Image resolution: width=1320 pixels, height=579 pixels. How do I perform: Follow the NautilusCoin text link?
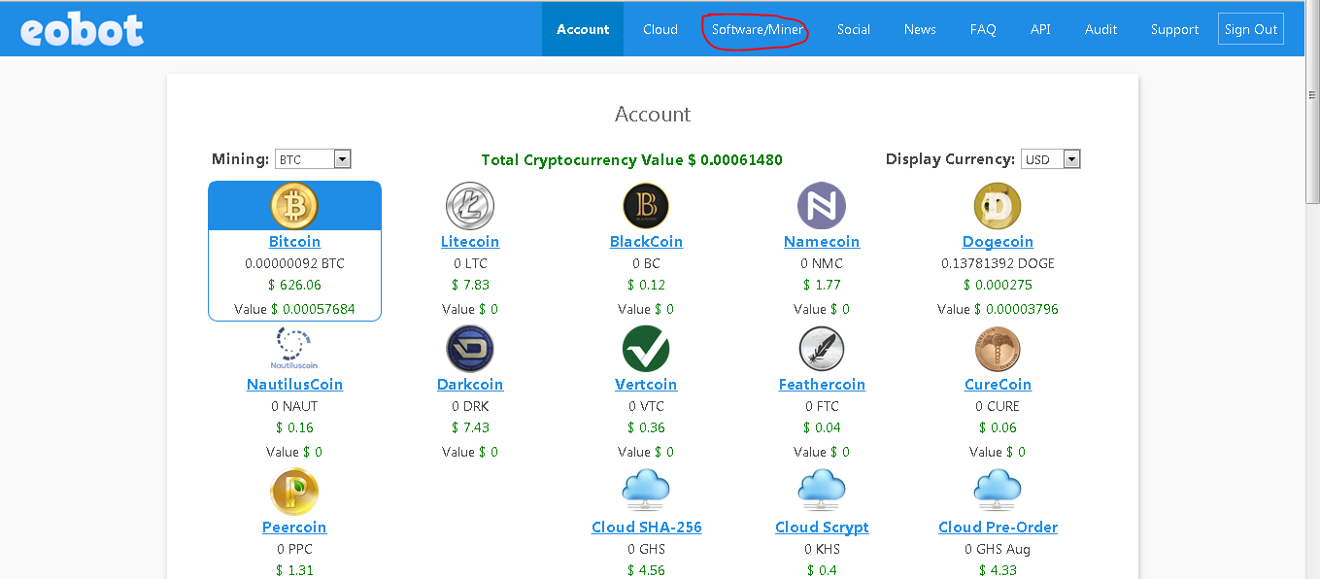pyautogui.click(x=294, y=384)
